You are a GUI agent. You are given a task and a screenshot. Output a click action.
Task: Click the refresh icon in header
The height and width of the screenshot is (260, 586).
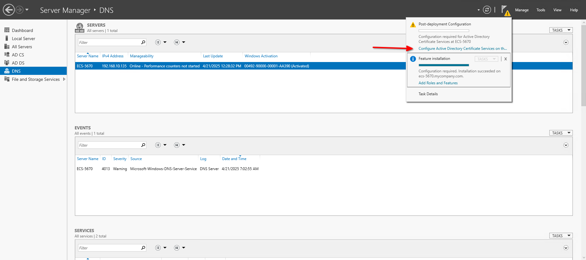pos(487,10)
